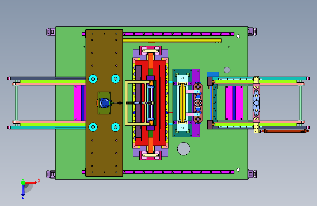Pick the lower-left cyan bushing on brown plate
317x206 pixels.
pos(93,127)
